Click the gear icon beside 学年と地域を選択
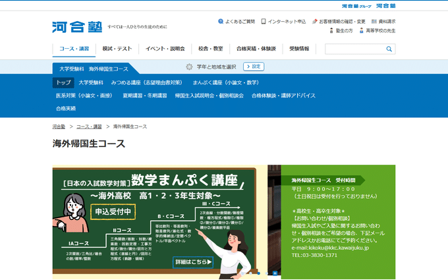This screenshot has width=448, height=280. pos(189,67)
